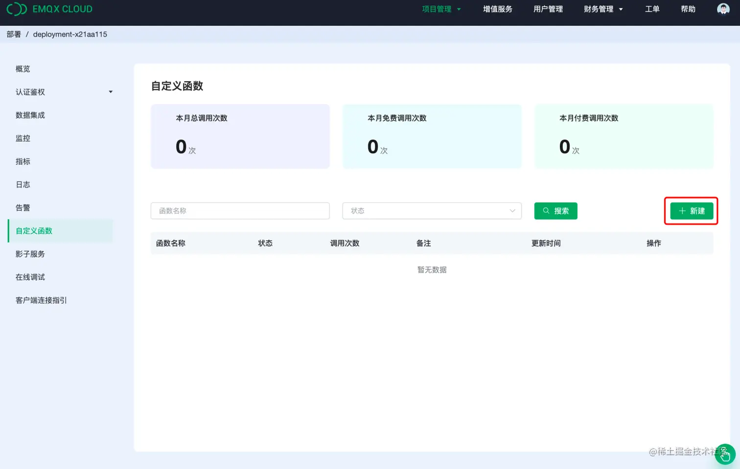
Task: Open the 状态 status dropdown
Action: [x=432, y=210]
